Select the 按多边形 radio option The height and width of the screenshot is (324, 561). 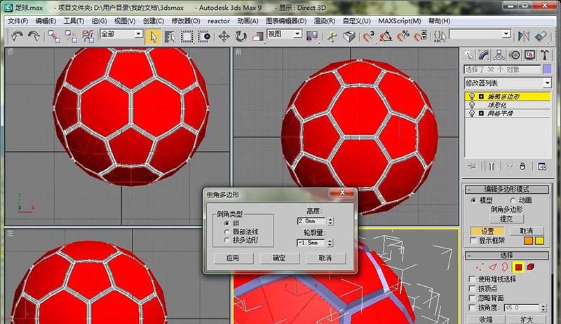click(x=227, y=240)
